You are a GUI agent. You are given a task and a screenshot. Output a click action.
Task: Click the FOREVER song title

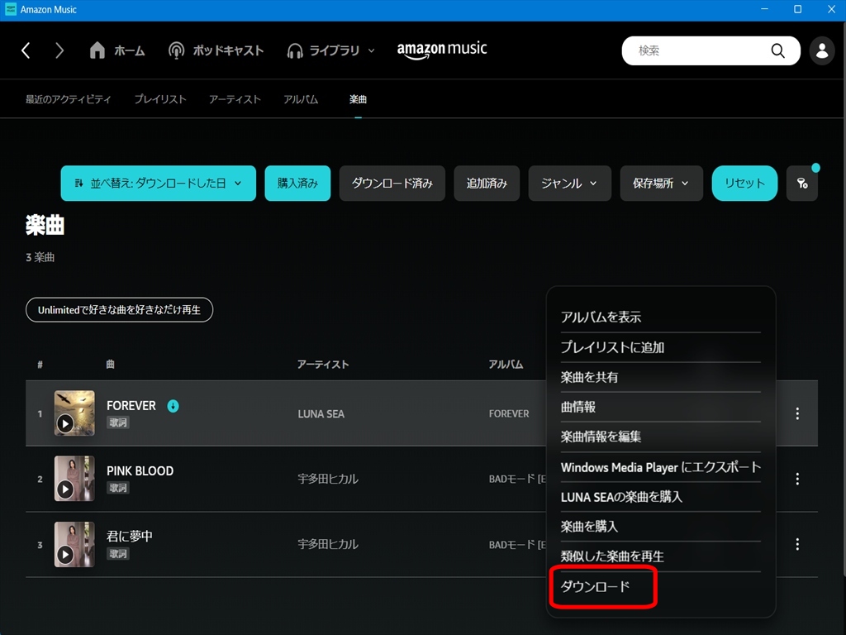coord(131,405)
